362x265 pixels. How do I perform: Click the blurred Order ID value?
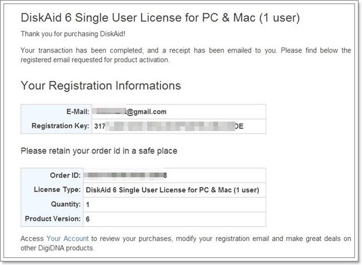(126, 175)
